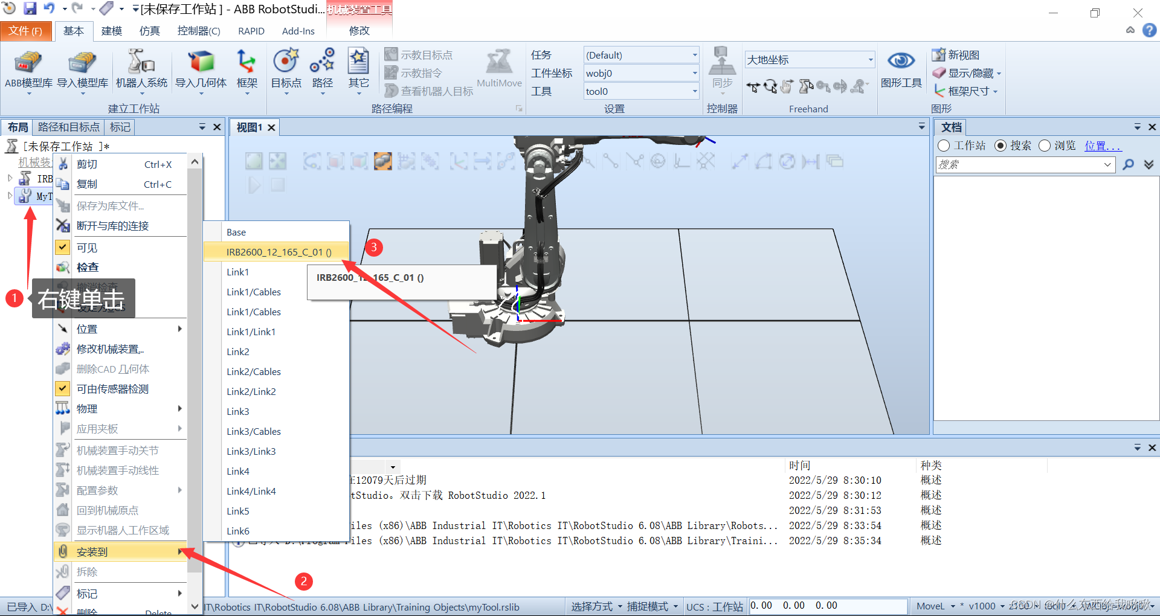
Task: Expand the IRB robot tree node
Action: 10,178
